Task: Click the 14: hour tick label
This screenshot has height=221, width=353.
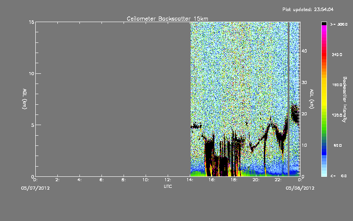Action: click(190, 180)
